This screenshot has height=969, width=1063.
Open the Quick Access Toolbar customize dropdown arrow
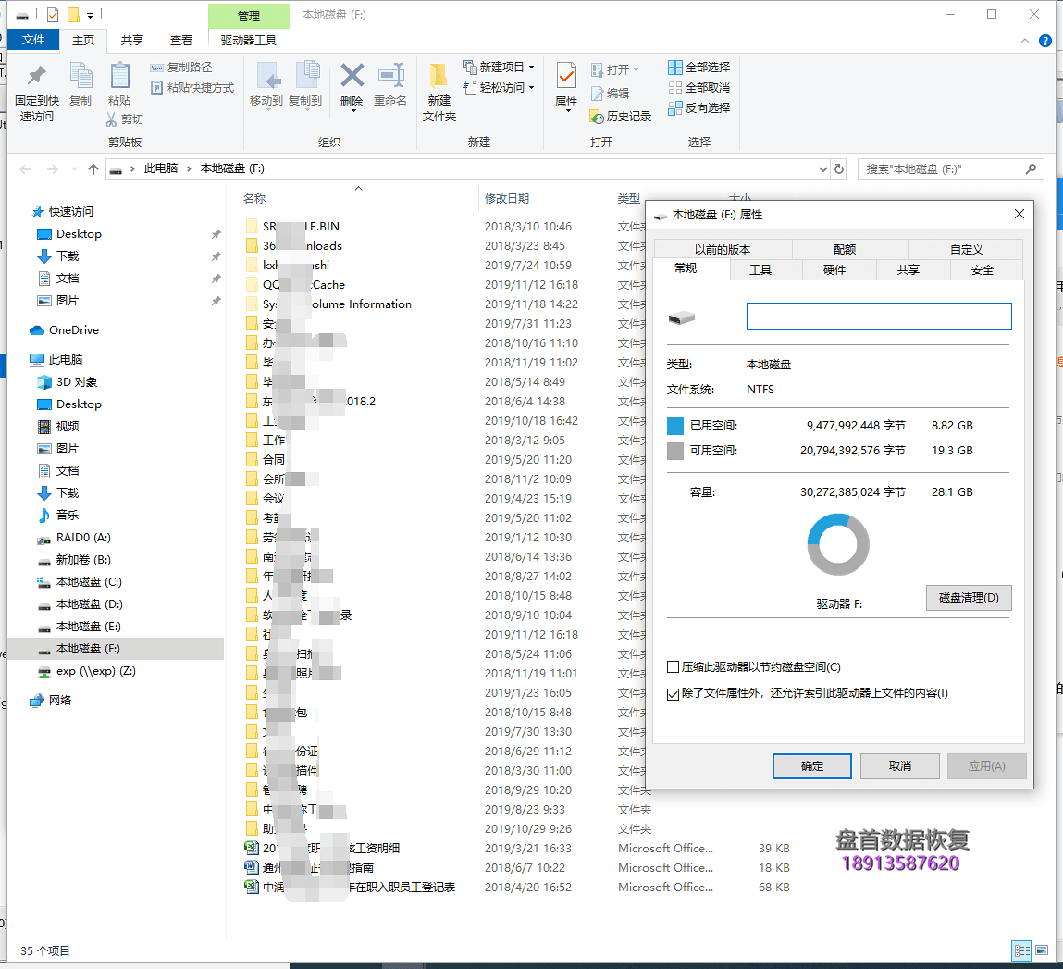90,14
